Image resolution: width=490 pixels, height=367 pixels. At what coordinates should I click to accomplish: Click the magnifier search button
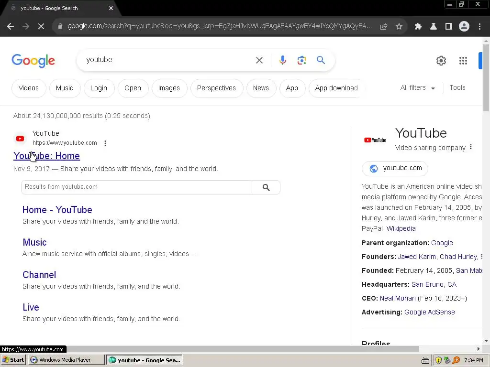[321, 60]
